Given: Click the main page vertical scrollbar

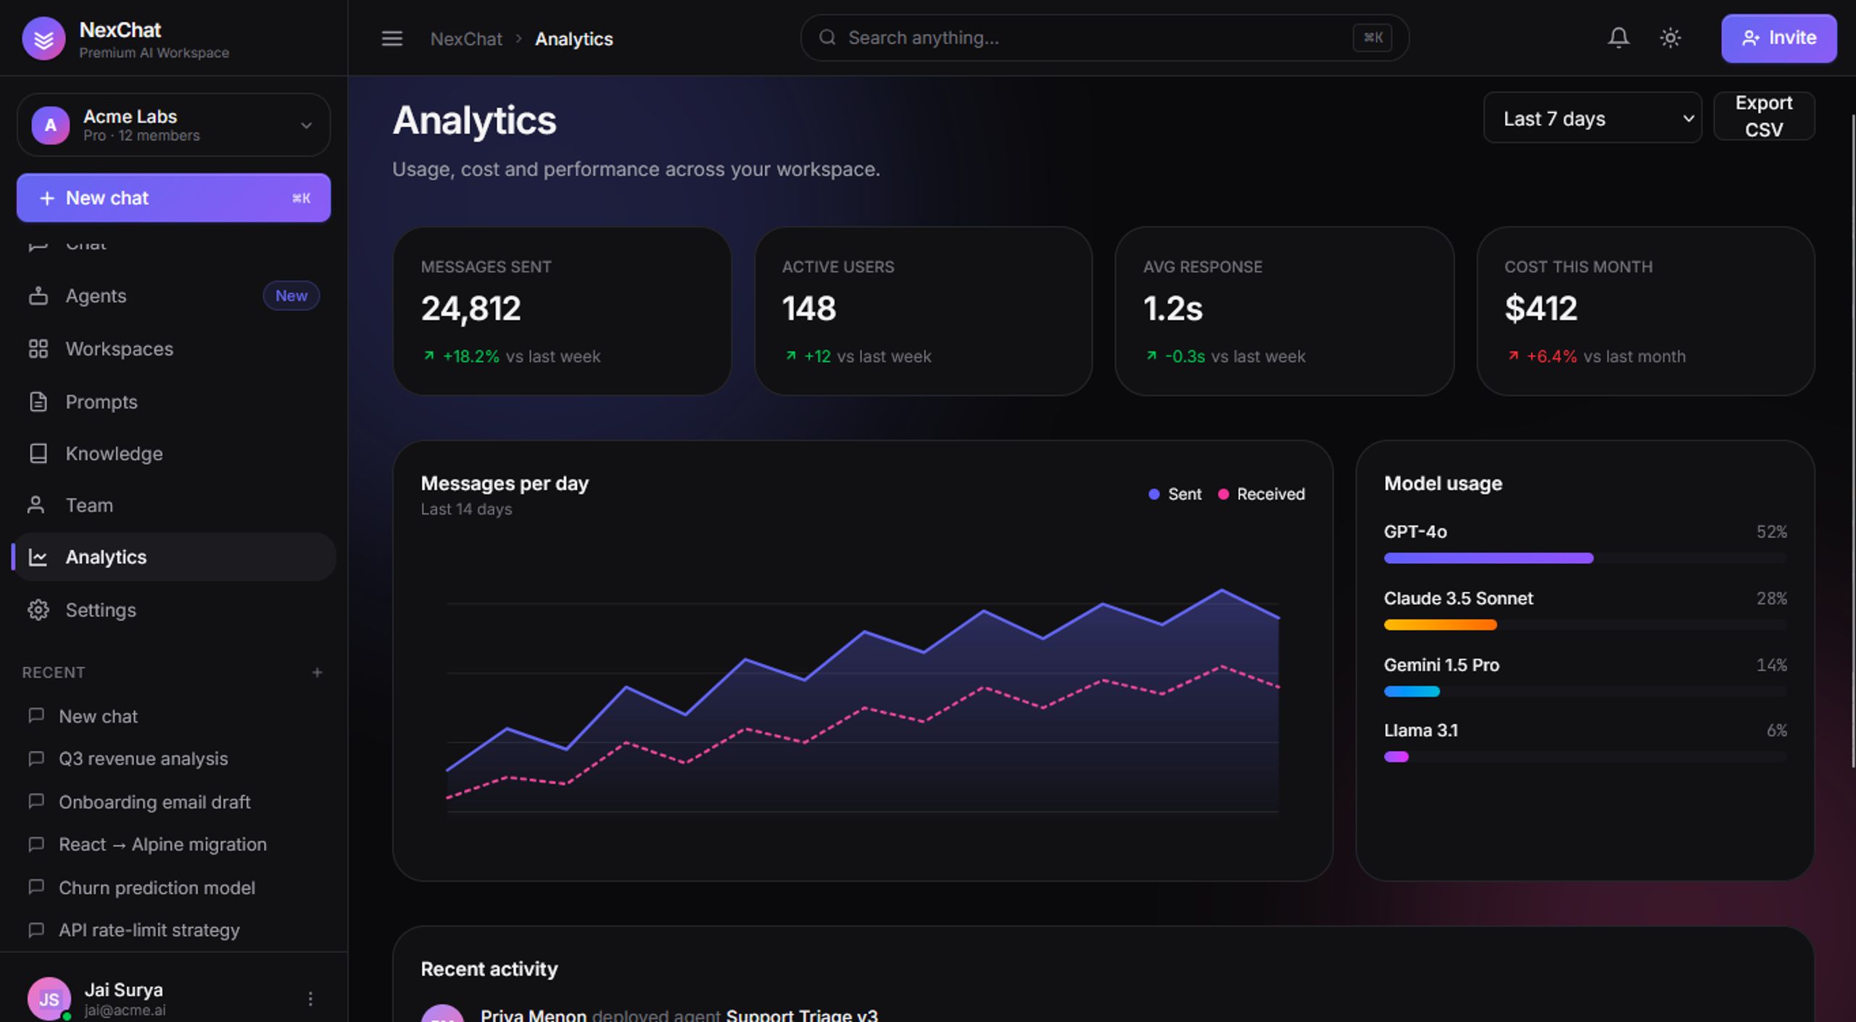Looking at the screenshot, I should [1852, 441].
